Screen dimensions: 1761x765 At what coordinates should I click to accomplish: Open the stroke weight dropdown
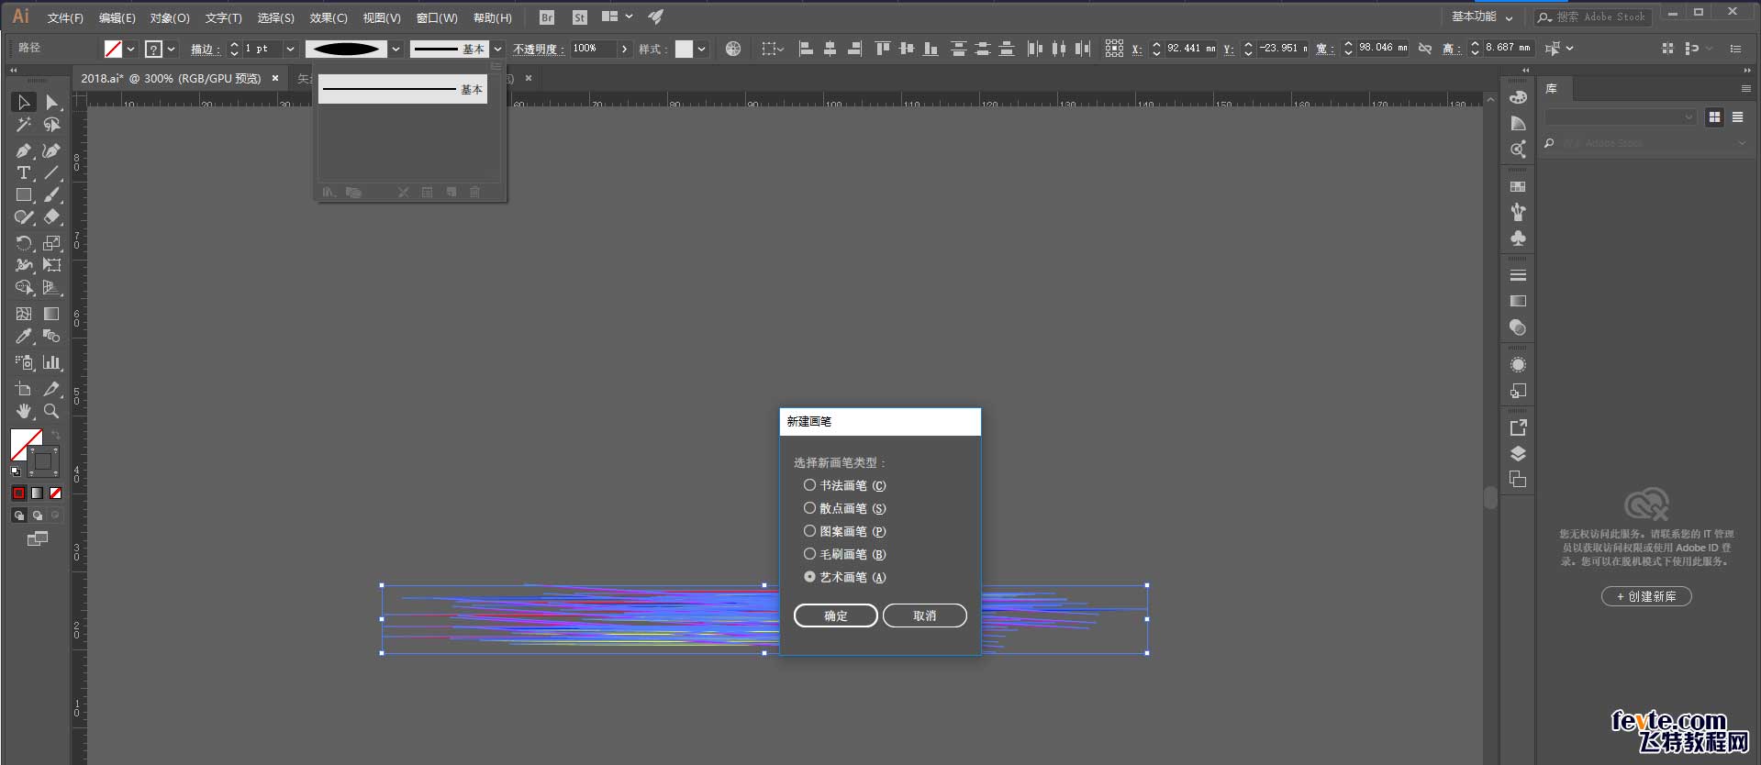(291, 49)
